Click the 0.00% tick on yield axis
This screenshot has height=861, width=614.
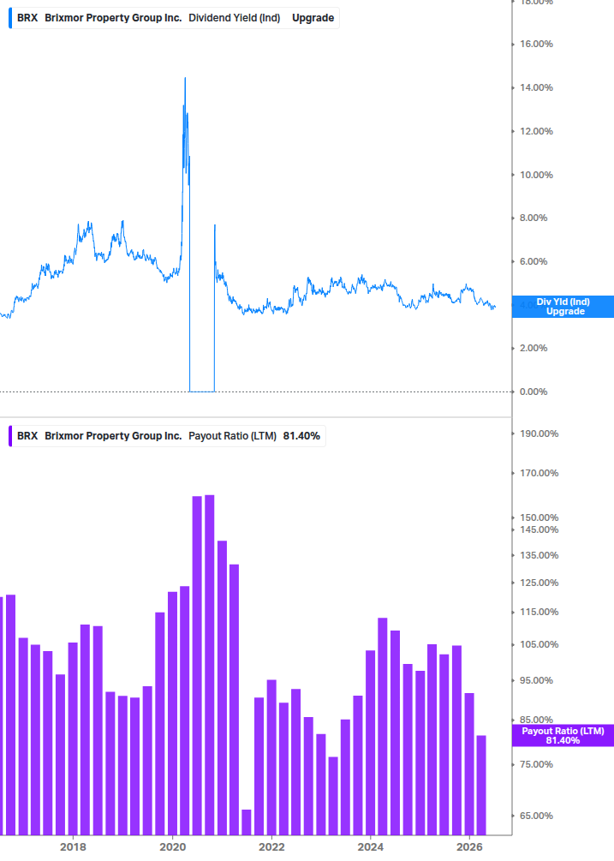[x=534, y=392]
